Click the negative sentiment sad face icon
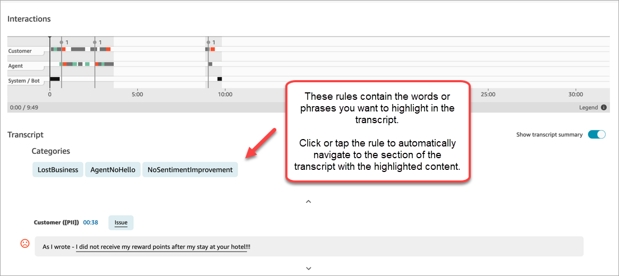Image resolution: width=619 pixels, height=276 pixels. click(x=24, y=244)
